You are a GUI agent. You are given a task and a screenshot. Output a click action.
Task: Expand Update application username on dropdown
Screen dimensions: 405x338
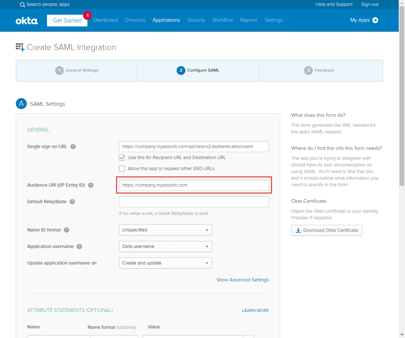point(165,263)
